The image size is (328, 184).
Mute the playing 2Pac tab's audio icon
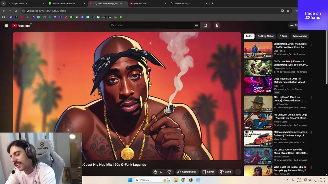click(121, 4)
